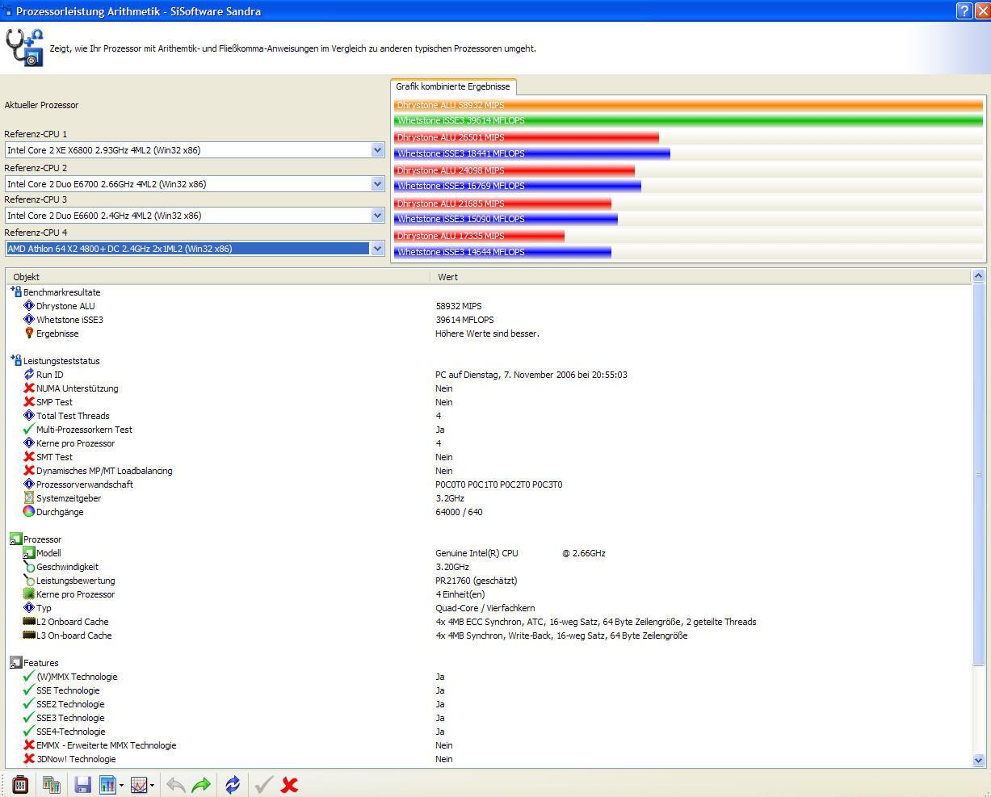This screenshot has height=797, width=991.
Task: Click red X beside 3DNow! Technologie
Action: click(29, 759)
